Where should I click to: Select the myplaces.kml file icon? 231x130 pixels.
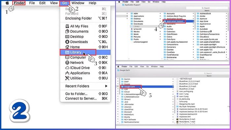pyautogui.click(x=178, y=116)
